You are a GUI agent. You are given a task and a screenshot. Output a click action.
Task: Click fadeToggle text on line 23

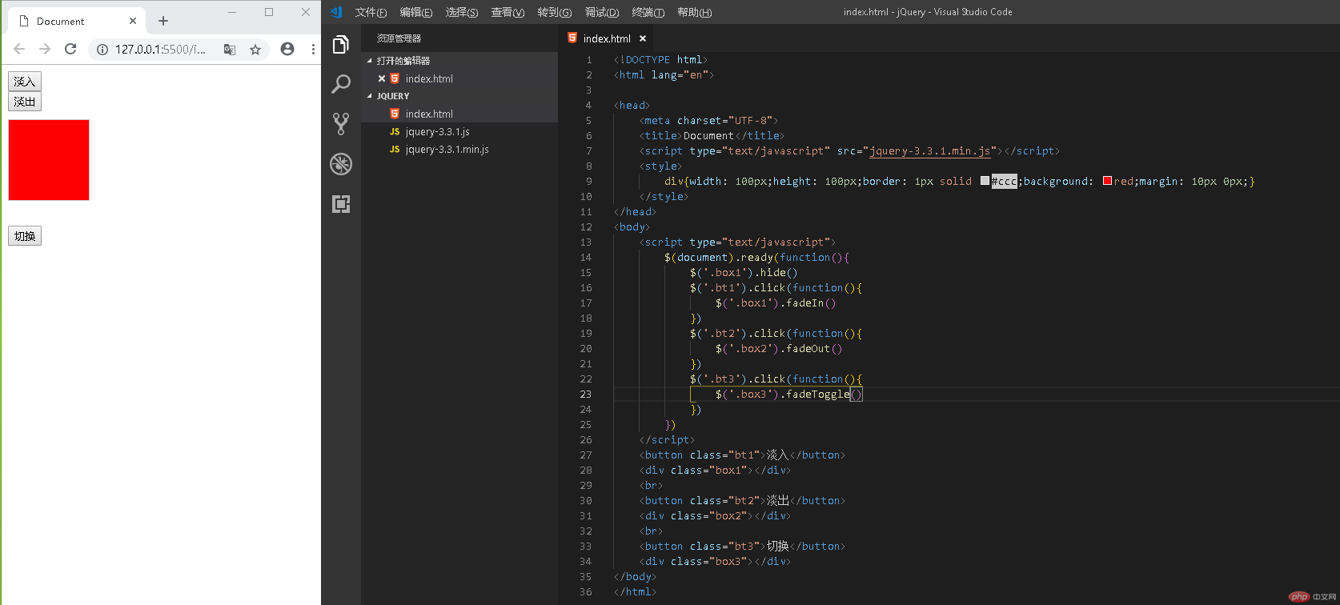coord(817,394)
